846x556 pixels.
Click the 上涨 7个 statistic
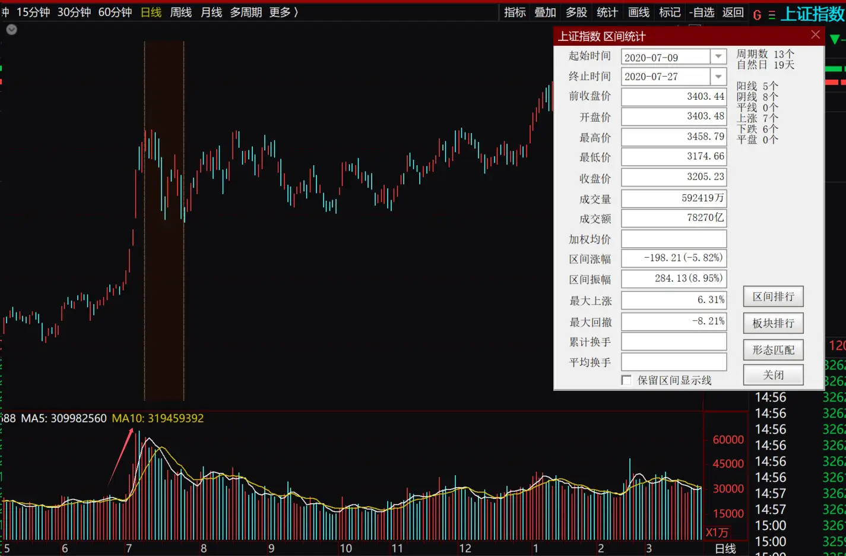click(757, 118)
